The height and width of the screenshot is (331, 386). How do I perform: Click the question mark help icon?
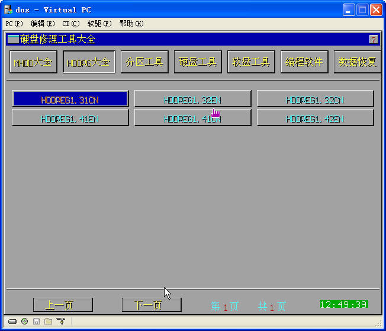tap(373, 40)
